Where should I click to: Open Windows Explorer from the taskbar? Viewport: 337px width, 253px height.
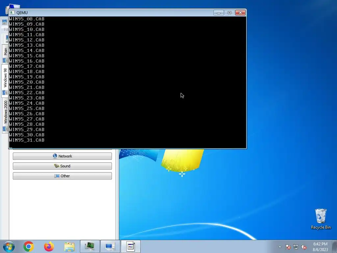[x=69, y=247]
